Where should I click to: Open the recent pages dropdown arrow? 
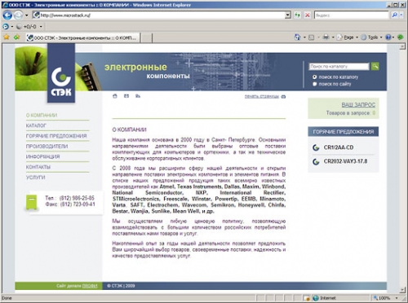tap(26, 15)
